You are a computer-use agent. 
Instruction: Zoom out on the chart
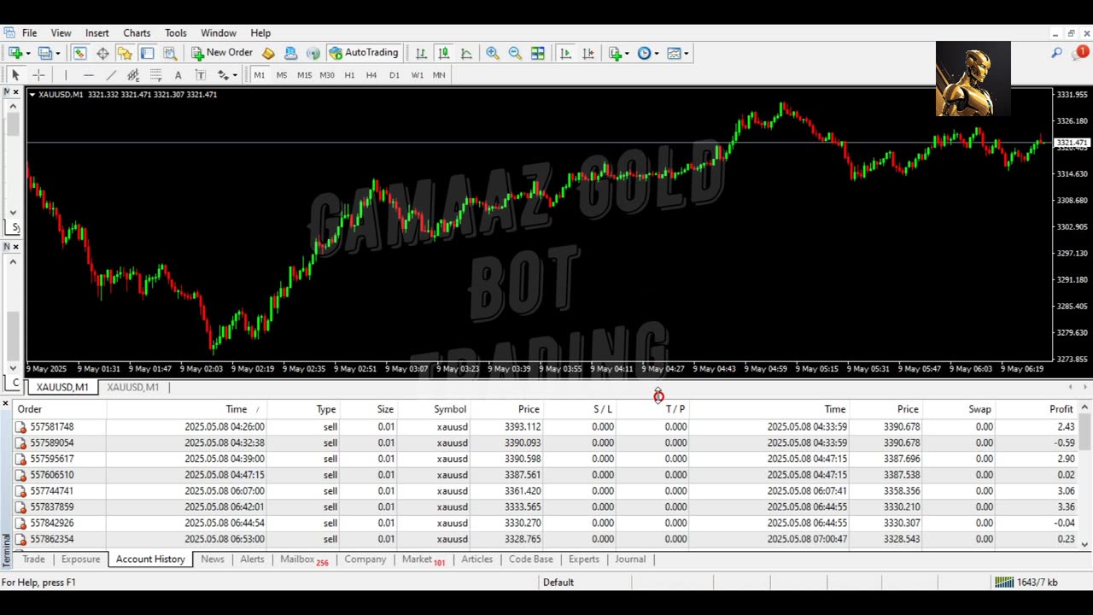pos(515,53)
